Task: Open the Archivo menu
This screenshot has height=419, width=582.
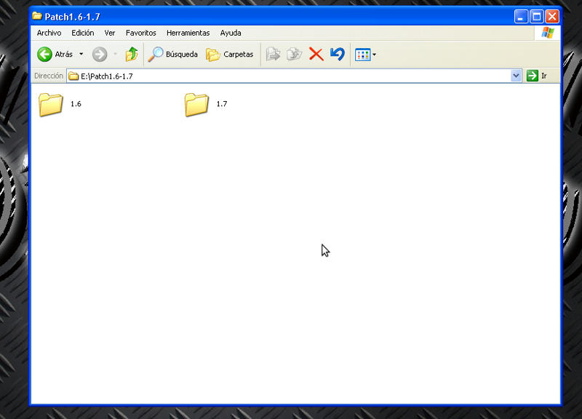Action: coord(49,33)
